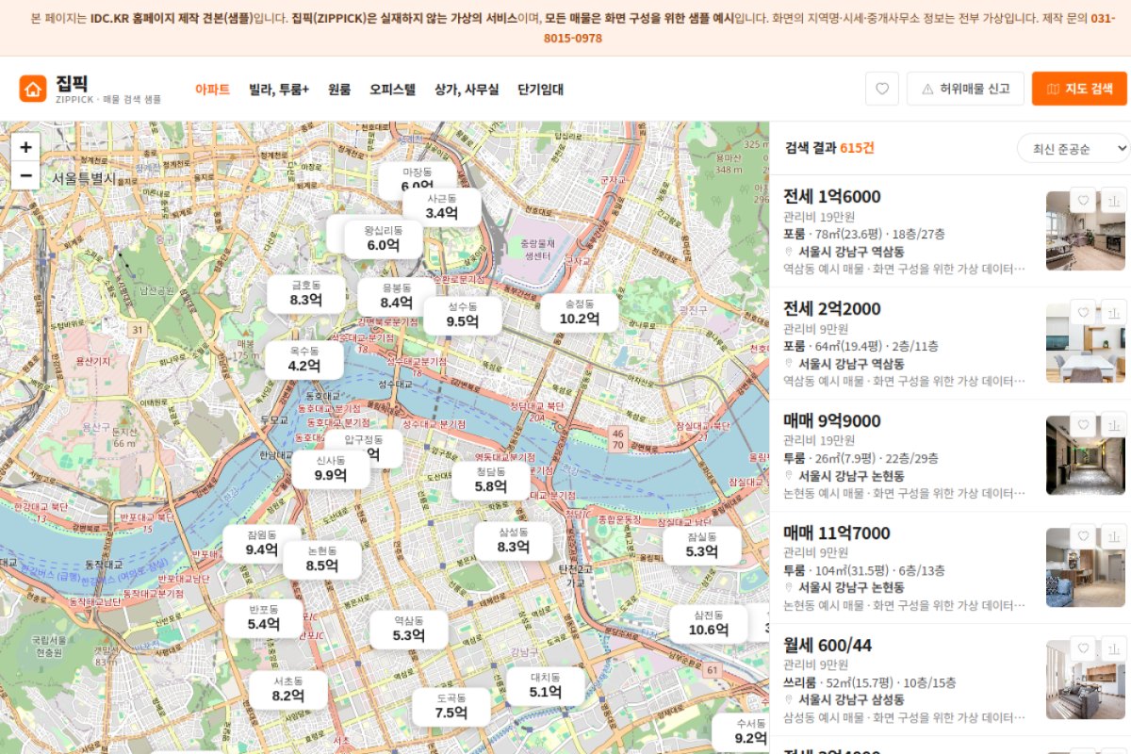The width and height of the screenshot is (1131, 754).
Task: Select the 빌라, 투룸+ category tab
Action: 279,90
